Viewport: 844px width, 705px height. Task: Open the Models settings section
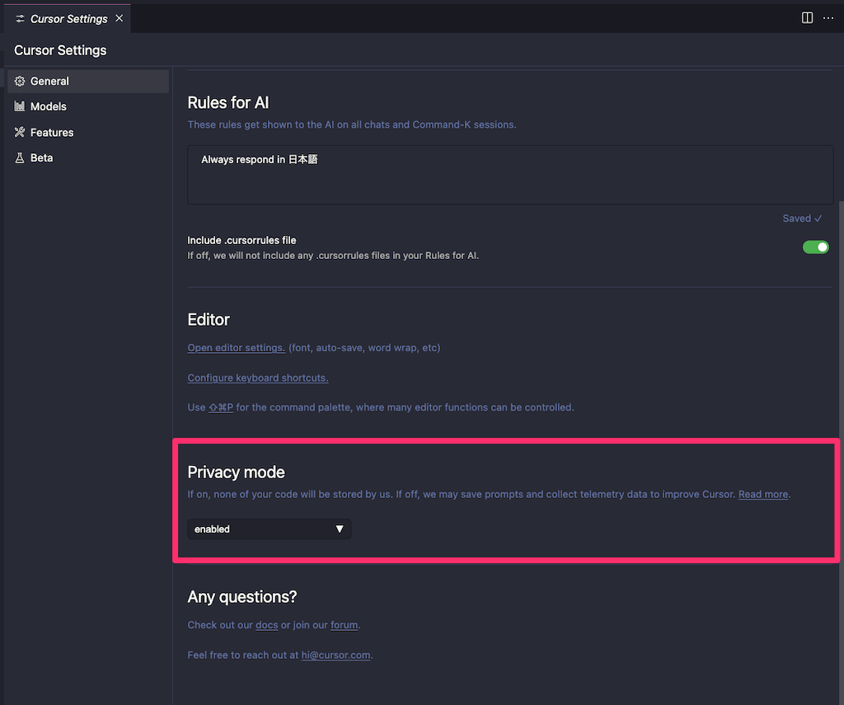click(87, 106)
